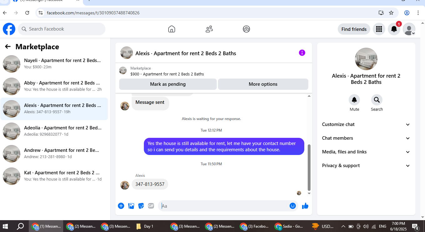Reload the page in Chrome
425x232 pixels.
pos(27,13)
